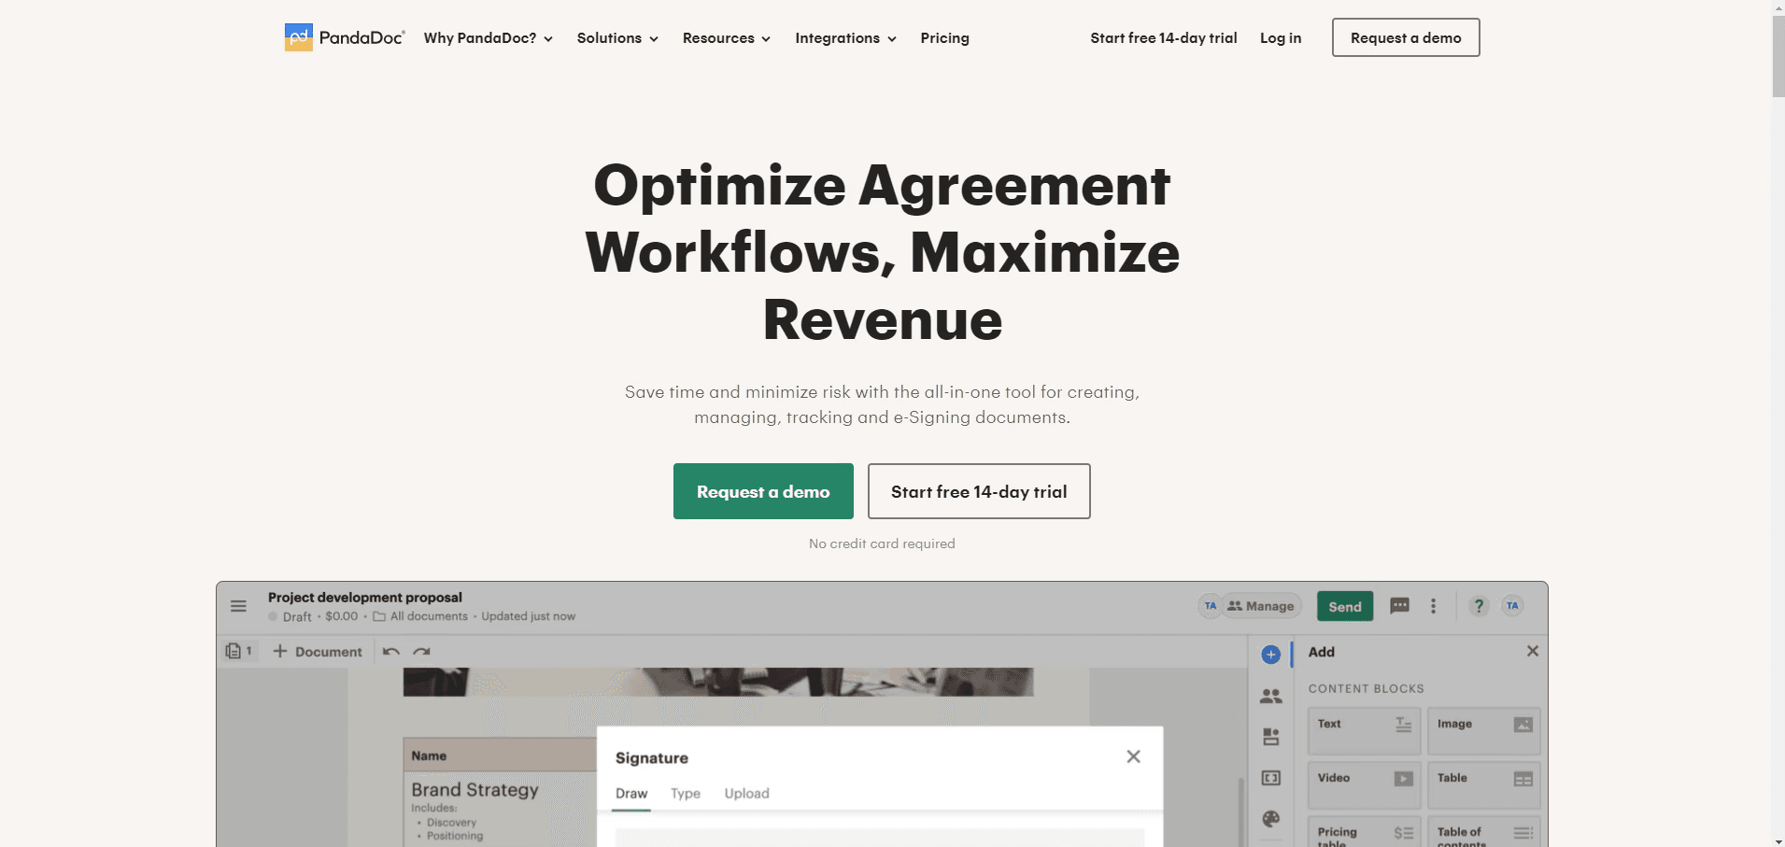Viewport: 1785px width, 847px height.
Task: Select the Type tab in Signature
Action: pyautogui.click(x=686, y=794)
